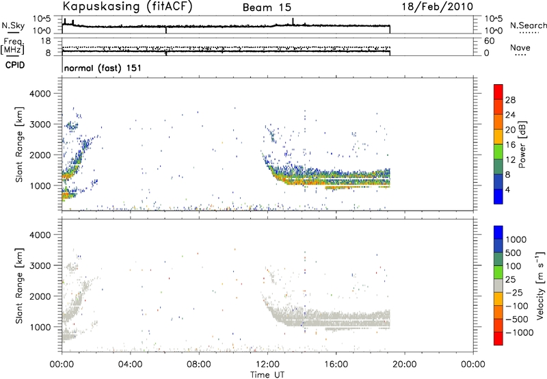Click the "100" label on velocity colorbar
The height and width of the screenshot is (379, 547).
513,266
